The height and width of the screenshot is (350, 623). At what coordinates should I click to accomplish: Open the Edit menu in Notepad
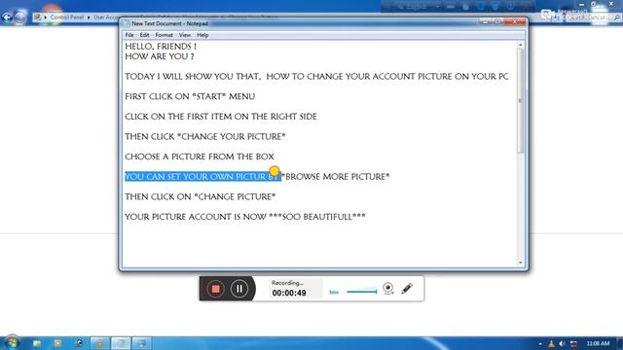click(x=144, y=35)
